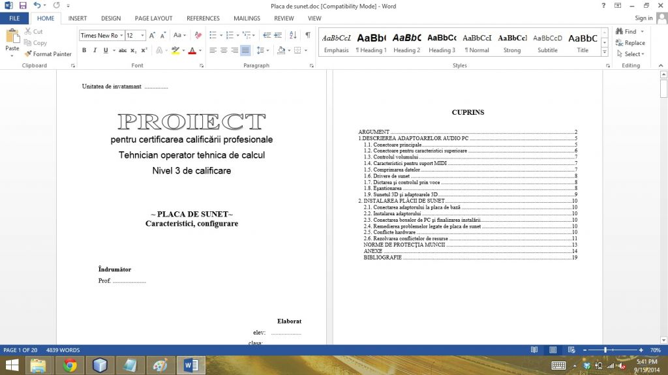Increase the paragraph indent
668x375 pixels.
(x=277, y=35)
